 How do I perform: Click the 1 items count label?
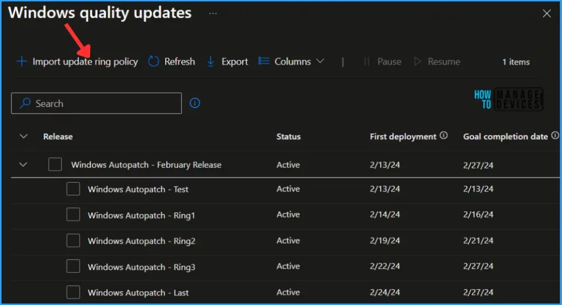click(516, 61)
